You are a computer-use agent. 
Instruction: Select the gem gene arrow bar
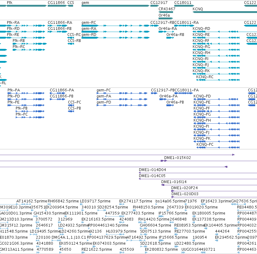tap(116, 6)
